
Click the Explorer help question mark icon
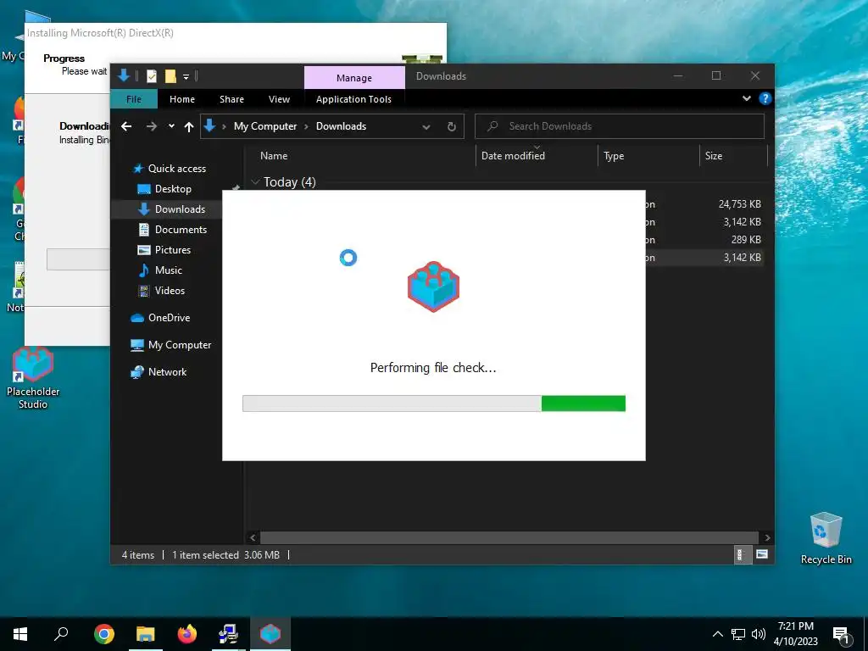[765, 98]
